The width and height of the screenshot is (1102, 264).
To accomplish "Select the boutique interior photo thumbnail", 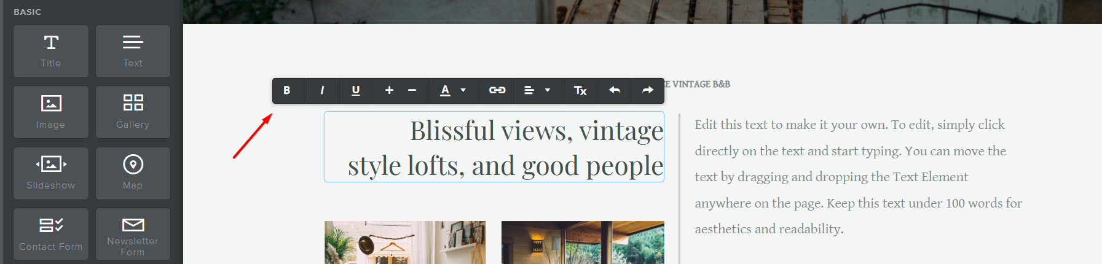I will pos(405,243).
